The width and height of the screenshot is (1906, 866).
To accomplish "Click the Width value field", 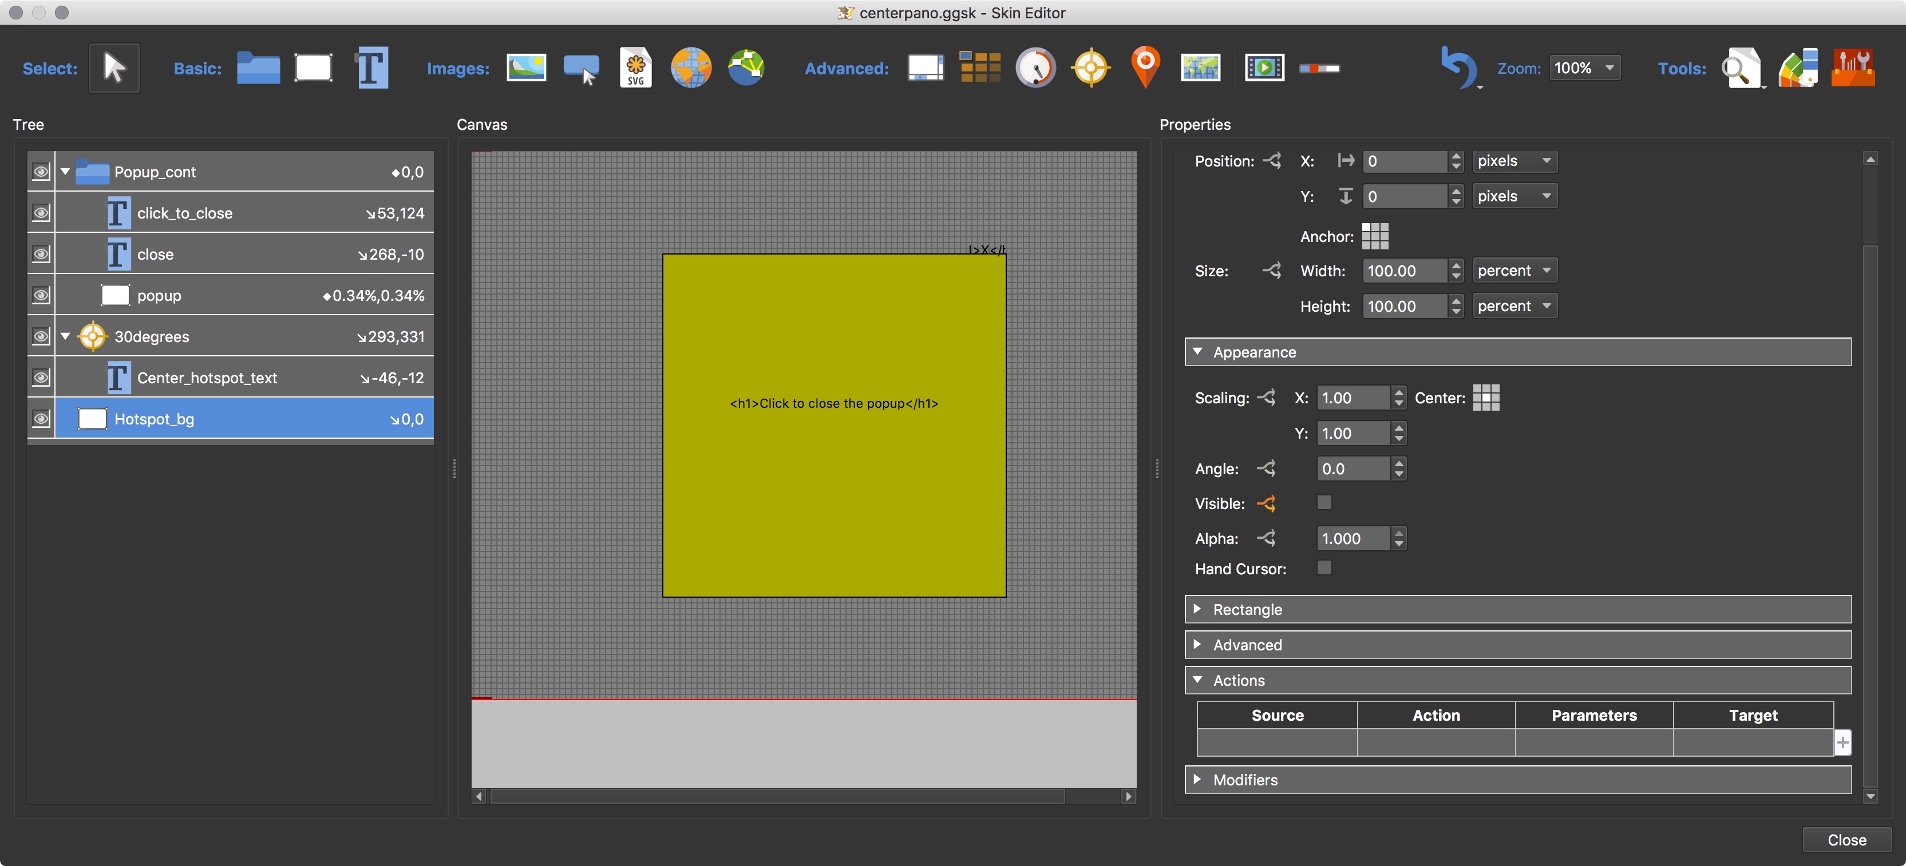I will [x=1405, y=271].
